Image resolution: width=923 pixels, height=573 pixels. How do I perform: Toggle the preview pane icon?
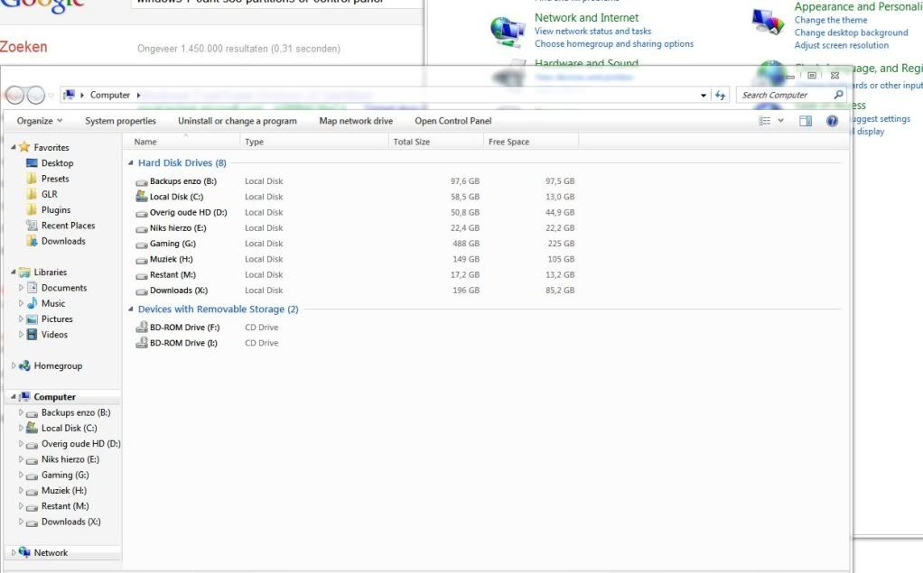[x=806, y=121]
